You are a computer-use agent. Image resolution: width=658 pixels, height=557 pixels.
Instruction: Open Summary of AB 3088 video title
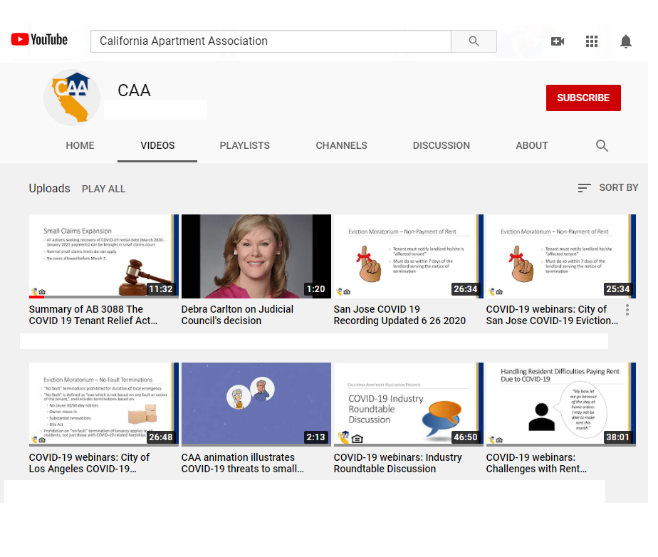[x=93, y=315]
